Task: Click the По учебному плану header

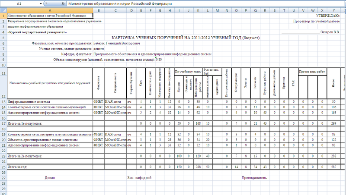Action: [x=188, y=72]
